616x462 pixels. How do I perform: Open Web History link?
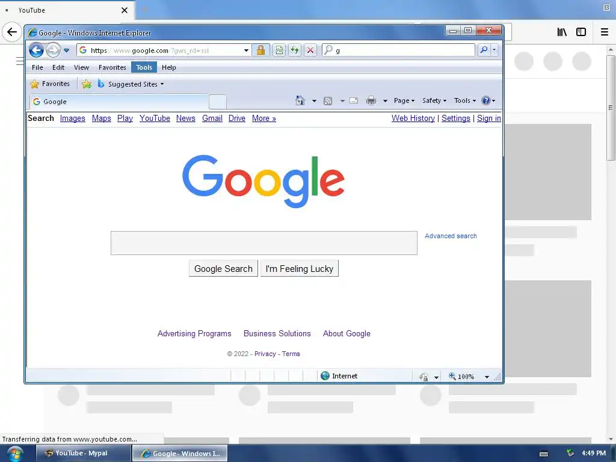coord(413,119)
